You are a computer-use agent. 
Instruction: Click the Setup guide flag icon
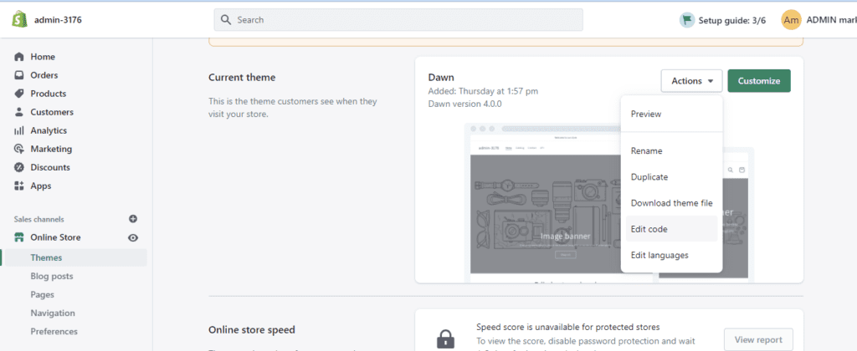click(x=686, y=20)
